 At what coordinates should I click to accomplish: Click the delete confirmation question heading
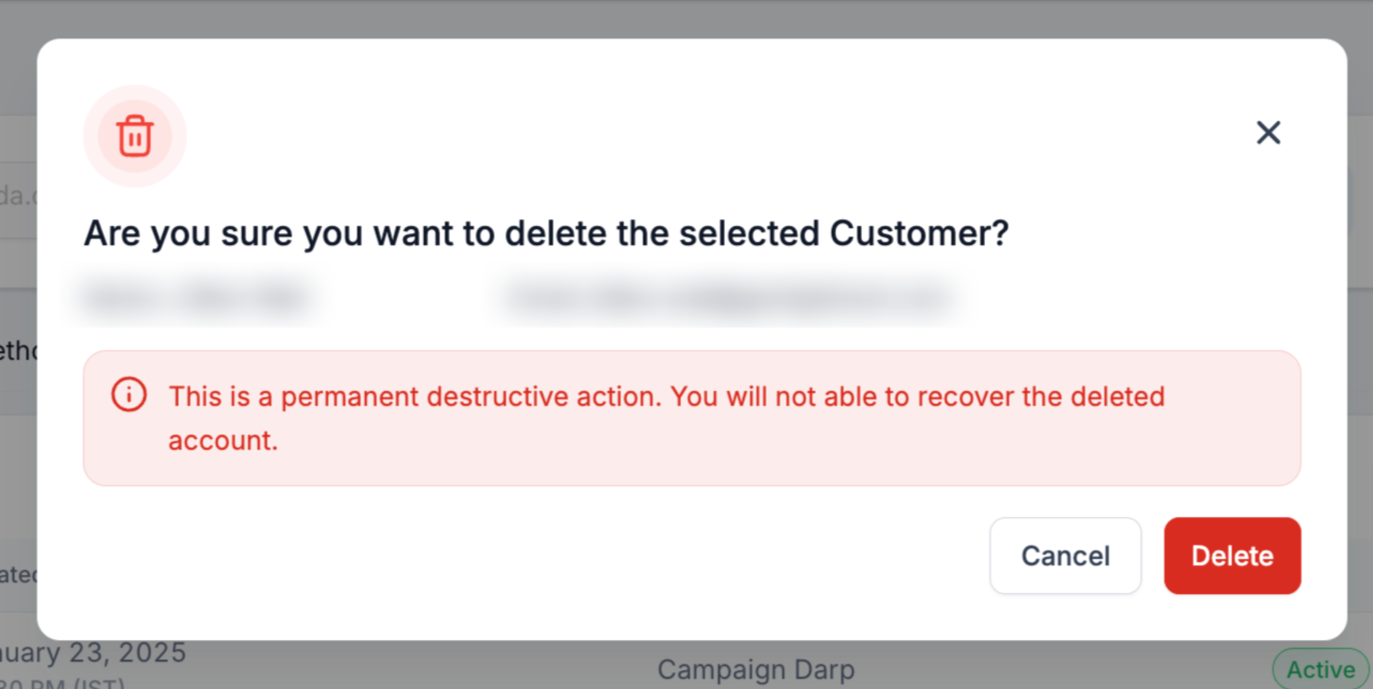(x=546, y=234)
